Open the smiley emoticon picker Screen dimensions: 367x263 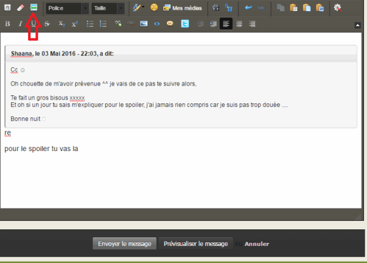pyautogui.click(x=154, y=7)
